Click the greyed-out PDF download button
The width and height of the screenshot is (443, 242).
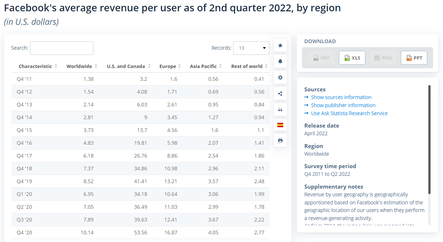pos(321,58)
